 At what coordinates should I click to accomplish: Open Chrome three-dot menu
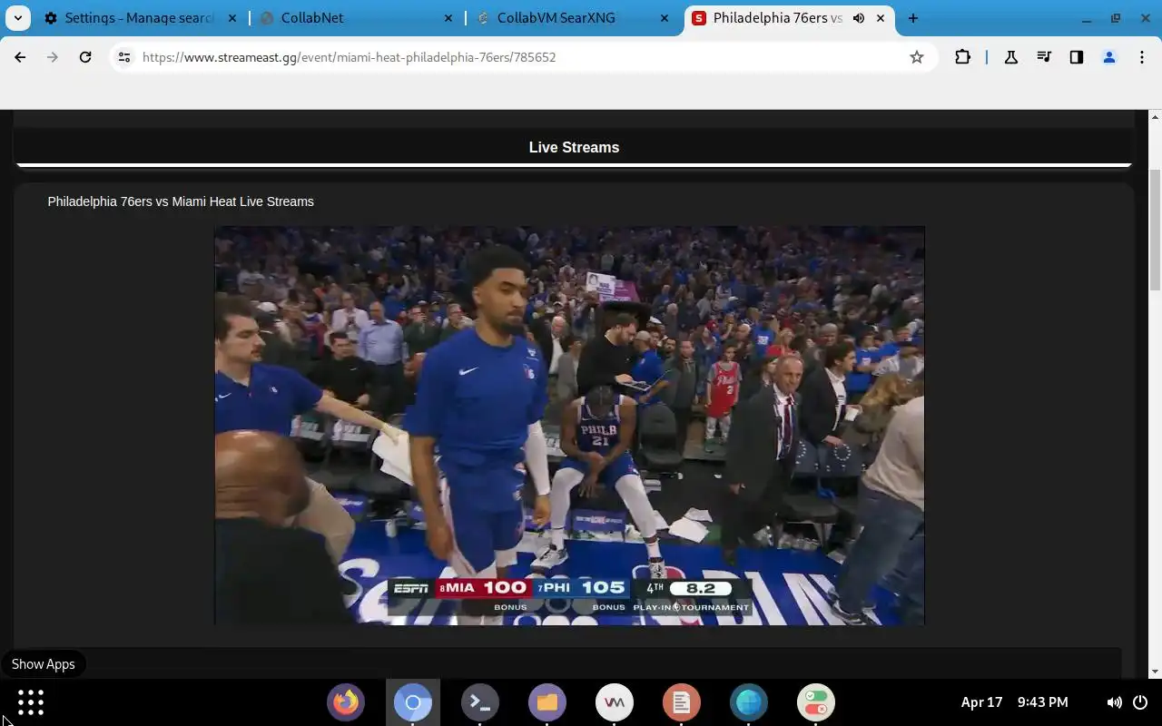[1142, 57]
